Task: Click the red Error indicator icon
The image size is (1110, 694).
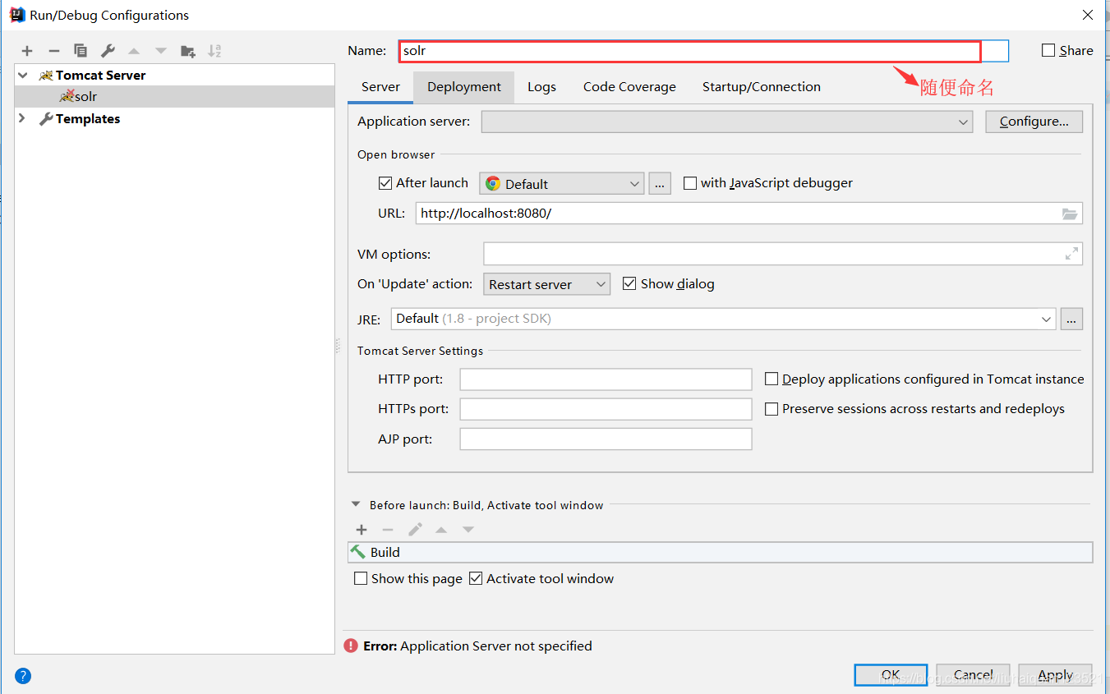Action: coord(351,646)
